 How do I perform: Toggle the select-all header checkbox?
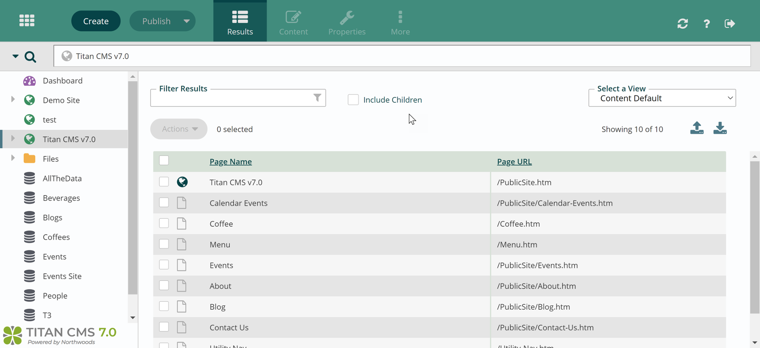pyautogui.click(x=164, y=160)
